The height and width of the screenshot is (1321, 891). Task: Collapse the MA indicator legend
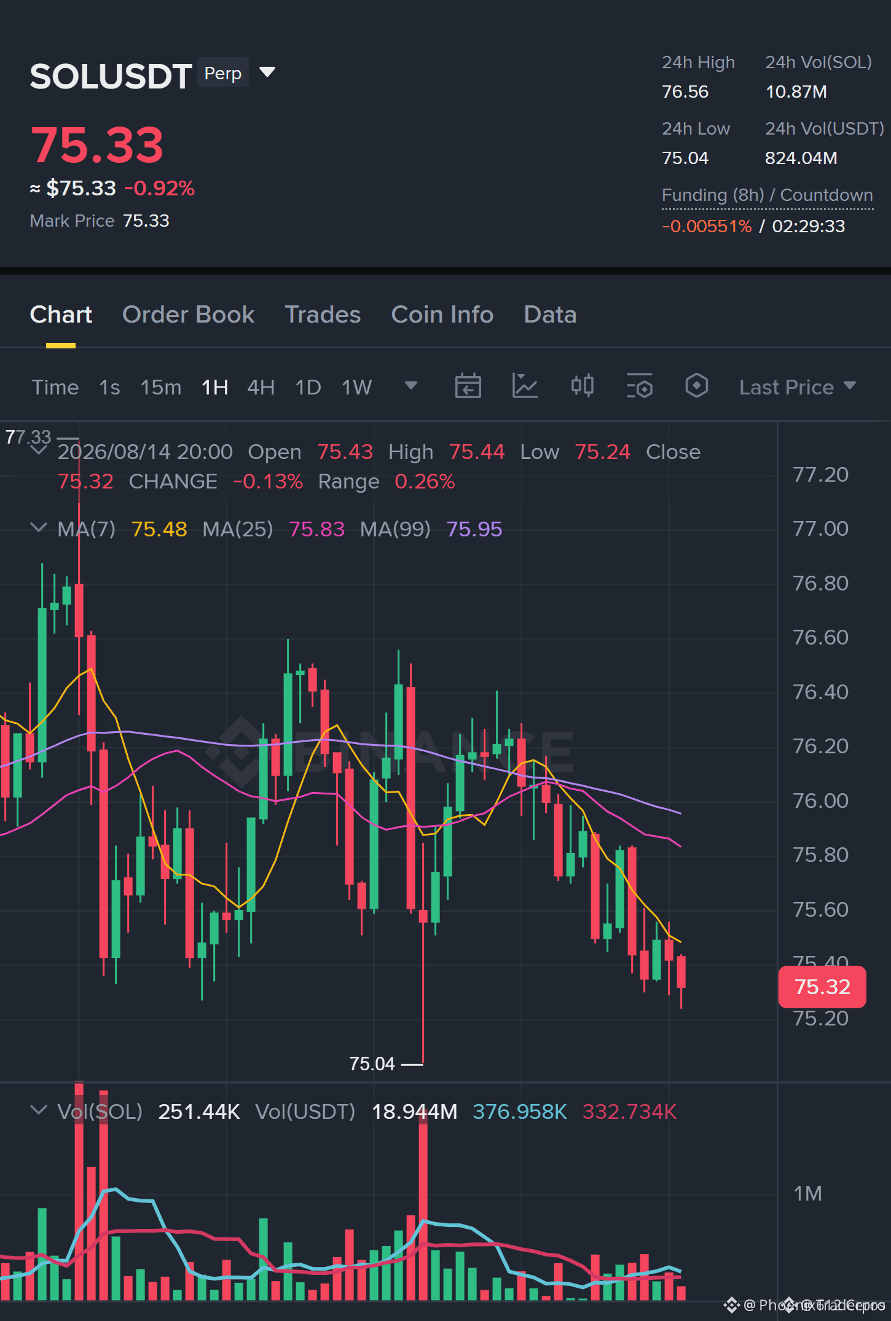click(x=39, y=528)
